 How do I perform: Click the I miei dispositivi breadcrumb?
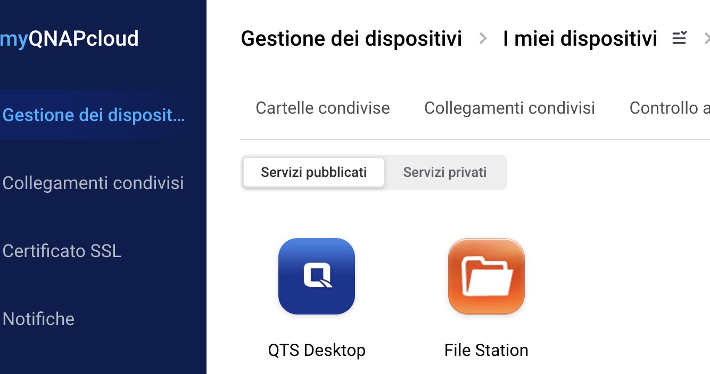[x=580, y=39]
